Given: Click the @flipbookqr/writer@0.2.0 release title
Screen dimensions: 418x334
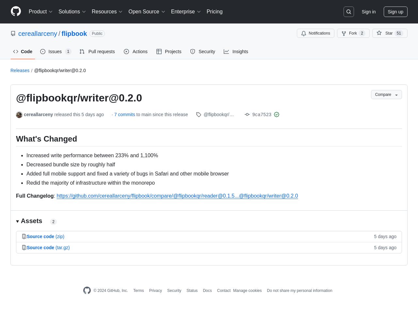Looking at the screenshot, I should 79,98.
